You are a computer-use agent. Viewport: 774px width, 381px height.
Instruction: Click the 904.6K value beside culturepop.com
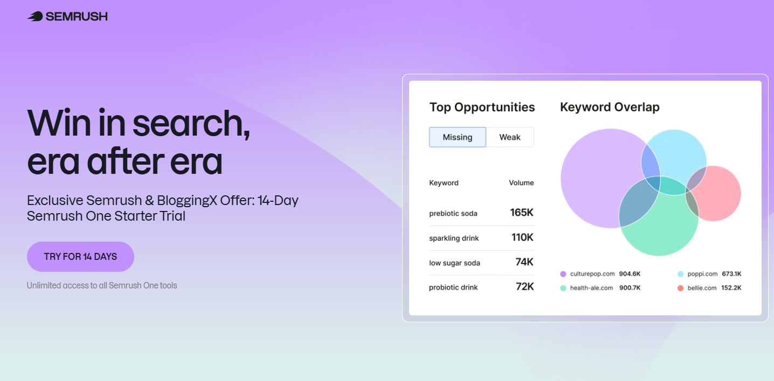click(x=630, y=274)
